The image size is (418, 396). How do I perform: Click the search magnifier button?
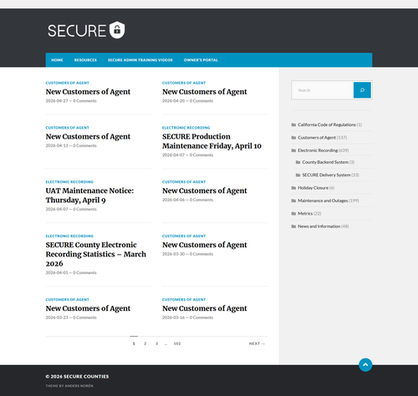point(362,90)
